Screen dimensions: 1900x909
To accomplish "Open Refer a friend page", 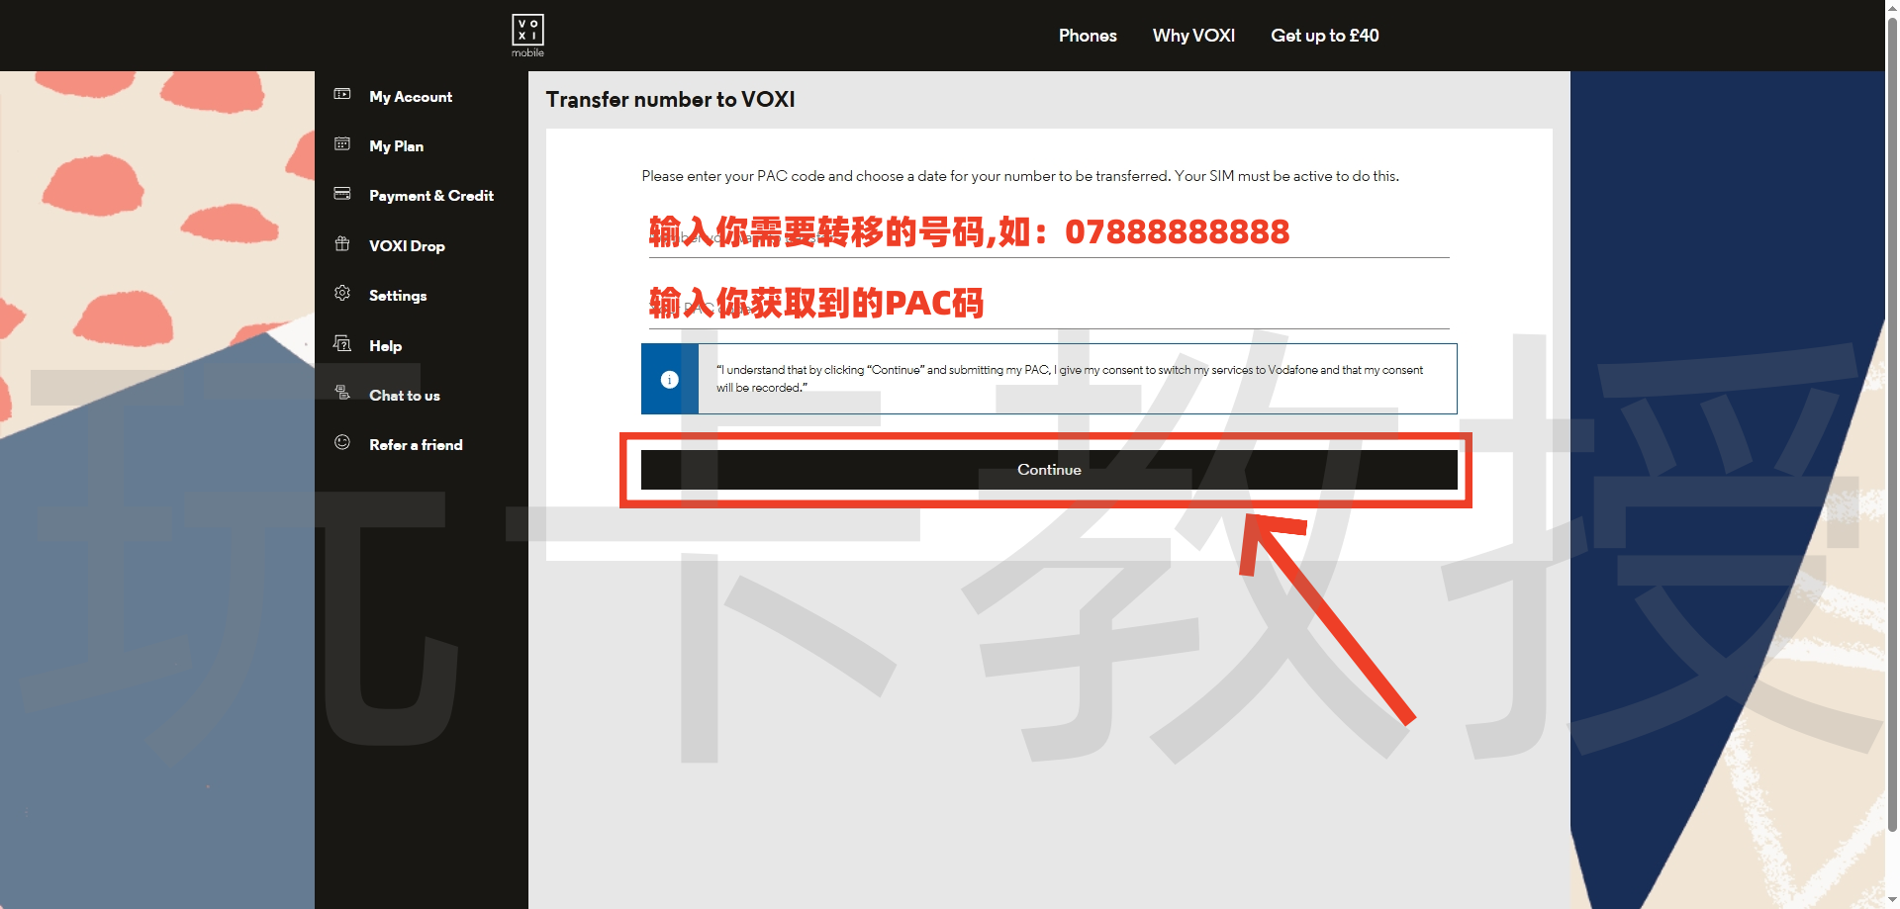I will coord(416,445).
